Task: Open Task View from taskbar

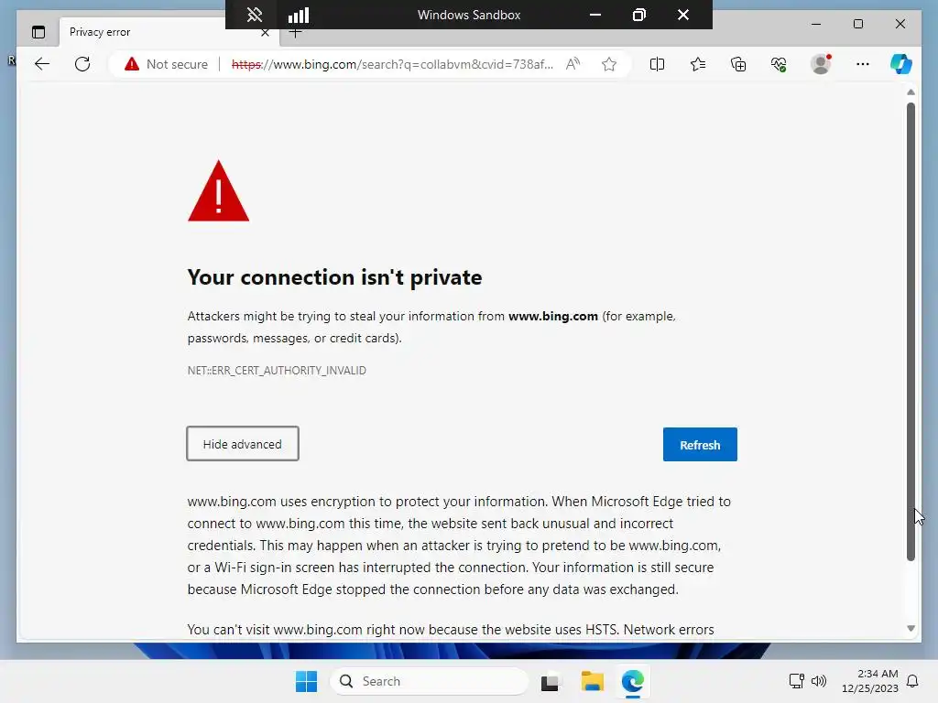Action: [x=551, y=681]
